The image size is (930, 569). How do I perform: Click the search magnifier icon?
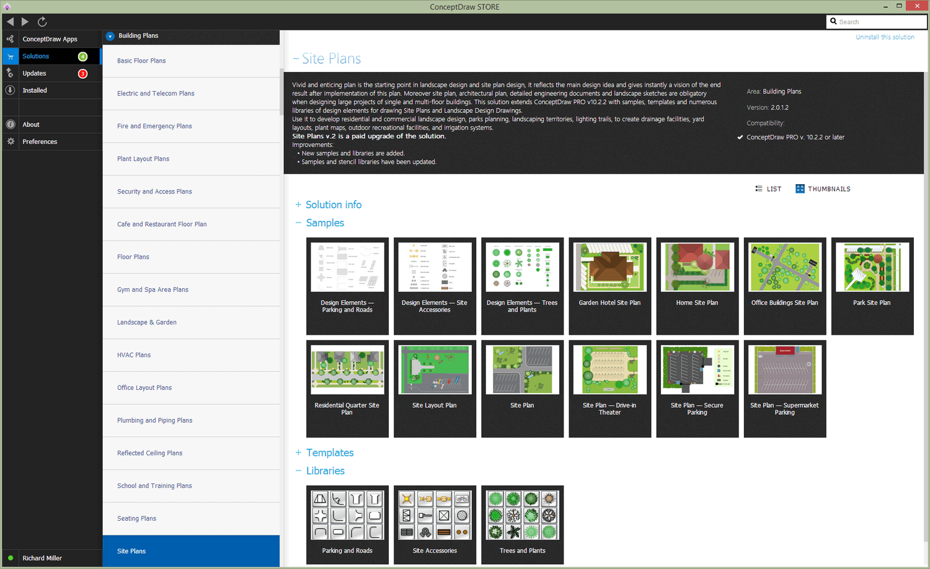click(833, 21)
